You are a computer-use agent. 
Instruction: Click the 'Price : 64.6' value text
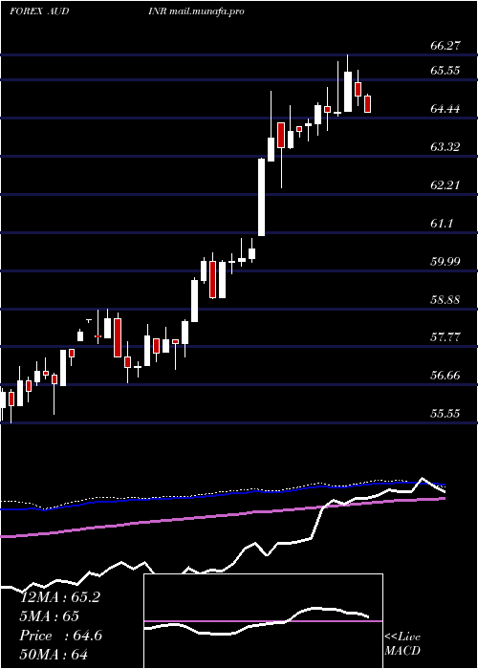click(61, 636)
